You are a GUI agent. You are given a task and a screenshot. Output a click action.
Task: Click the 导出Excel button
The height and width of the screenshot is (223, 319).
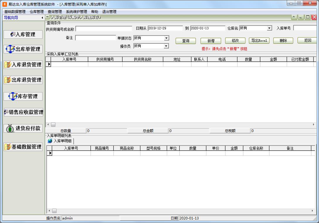(259, 40)
